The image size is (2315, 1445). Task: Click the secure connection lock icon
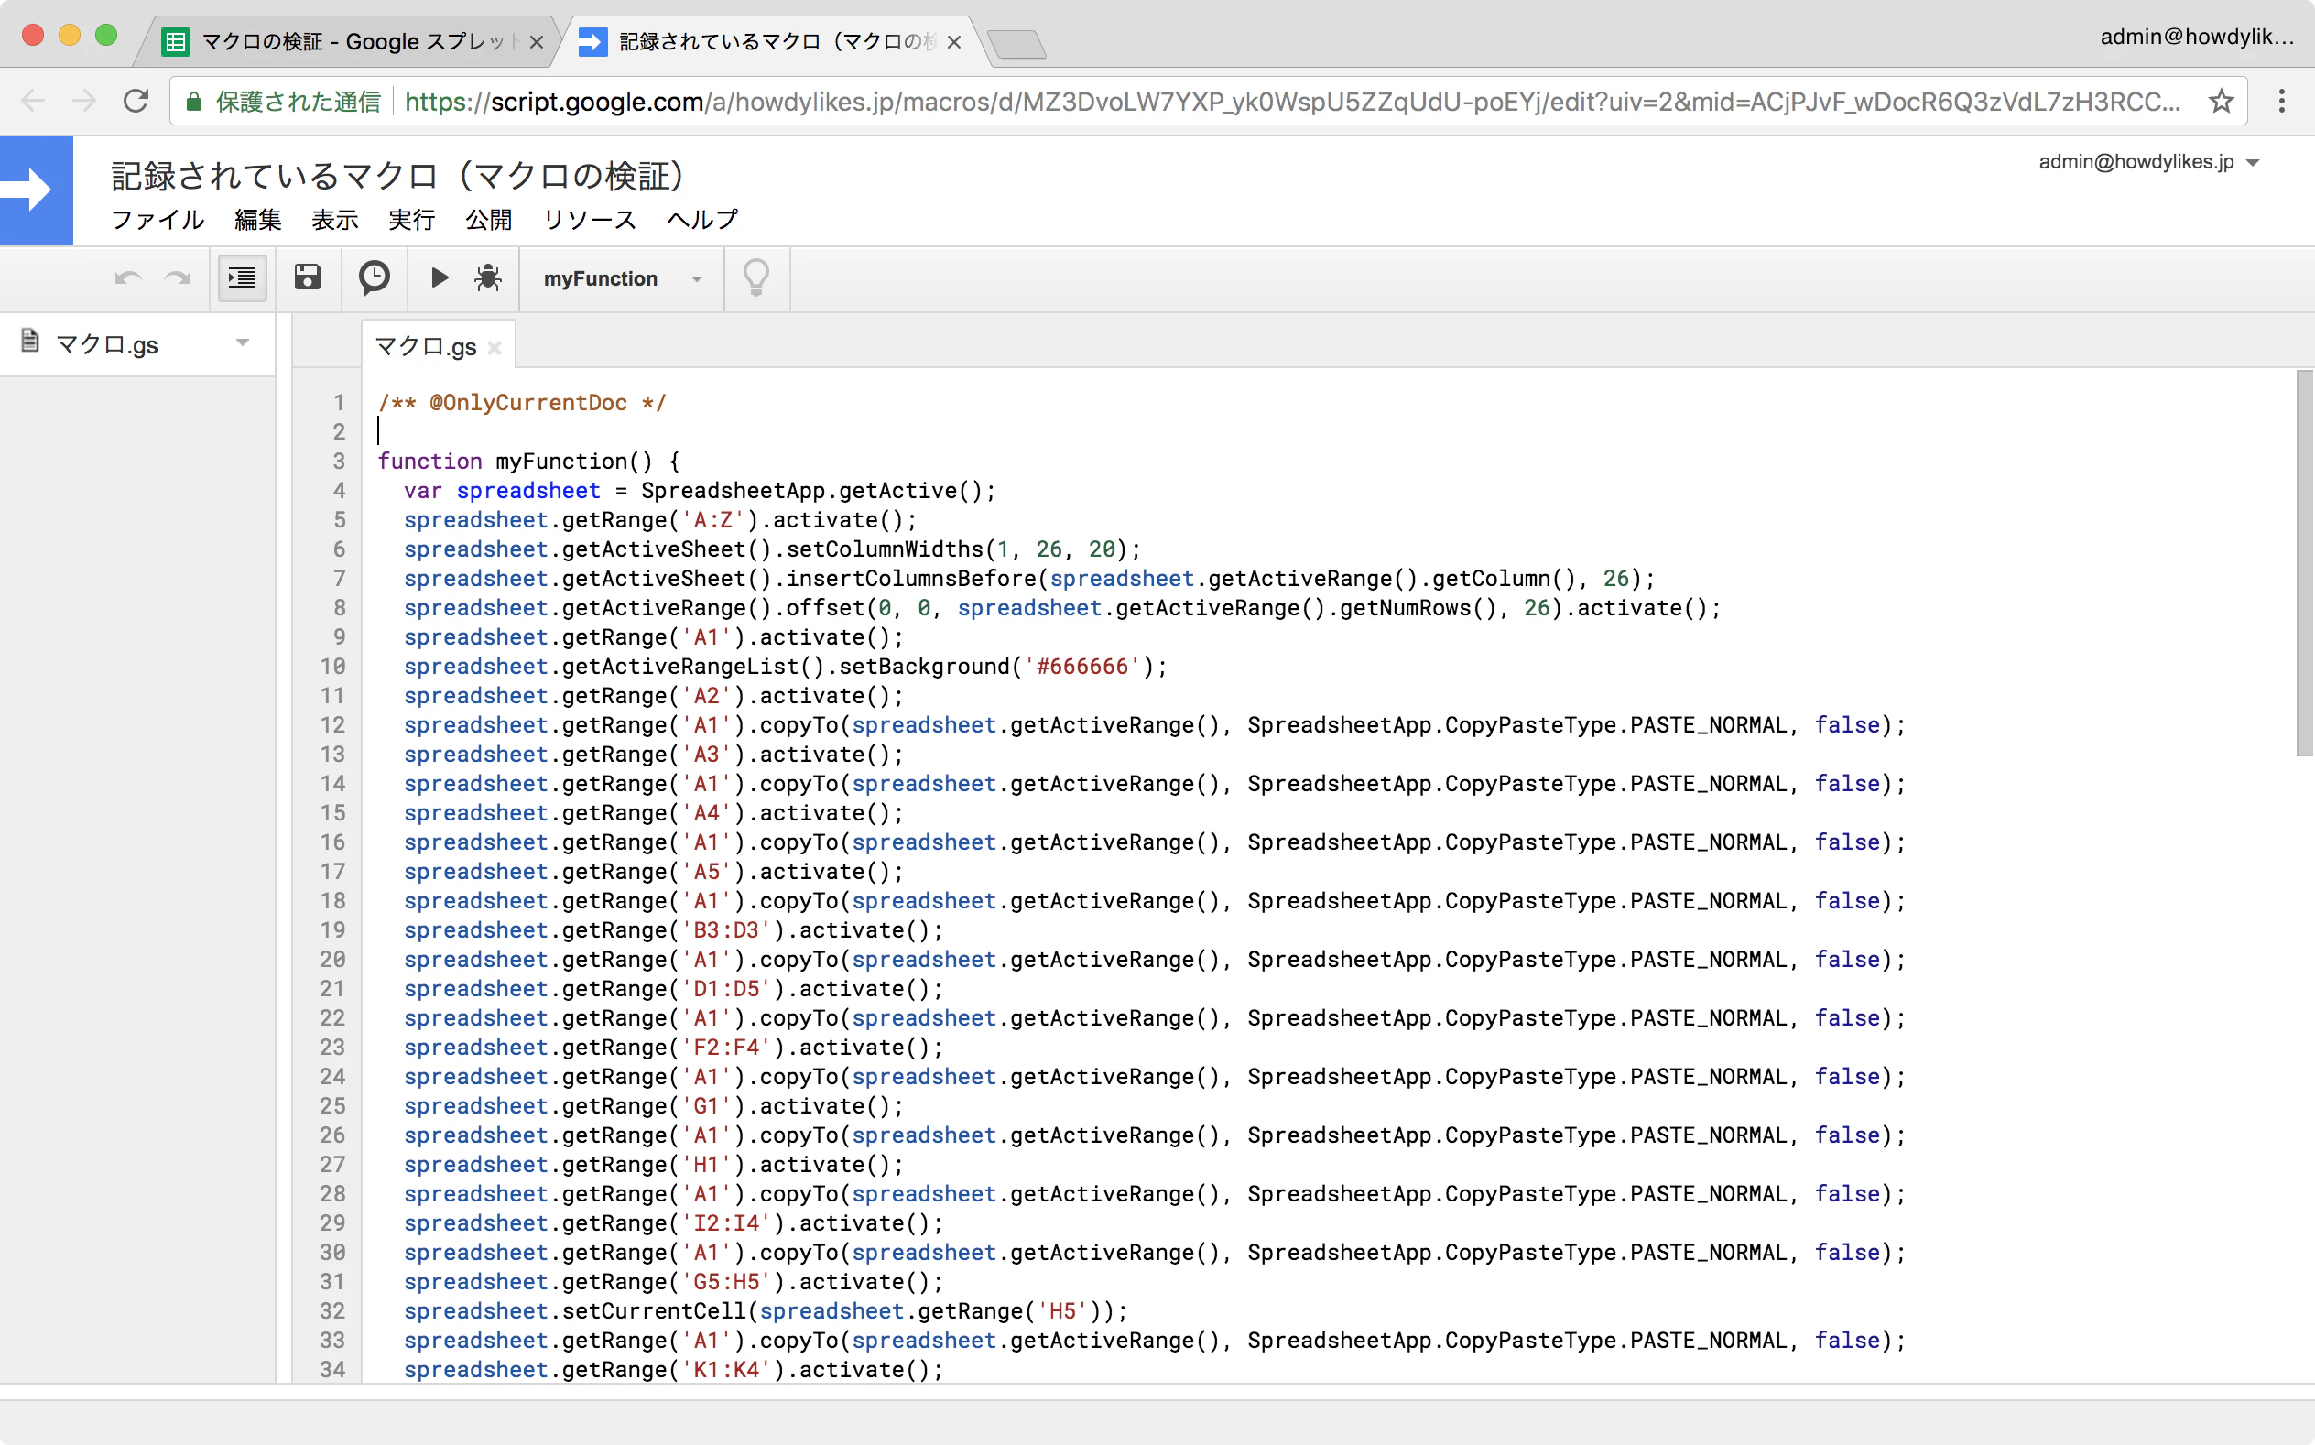pos(193,102)
